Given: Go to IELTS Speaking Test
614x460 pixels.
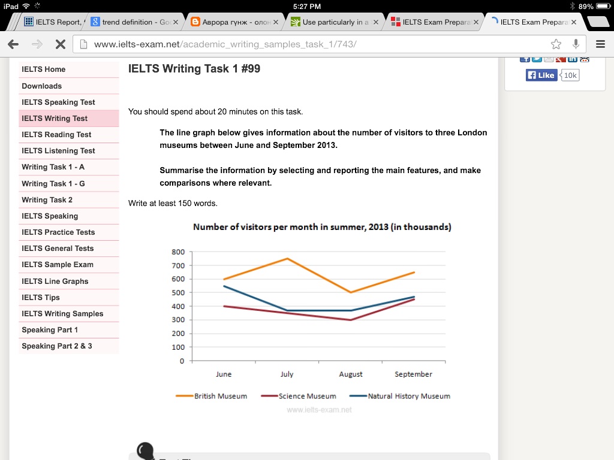Looking at the screenshot, I should click(x=68, y=102).
